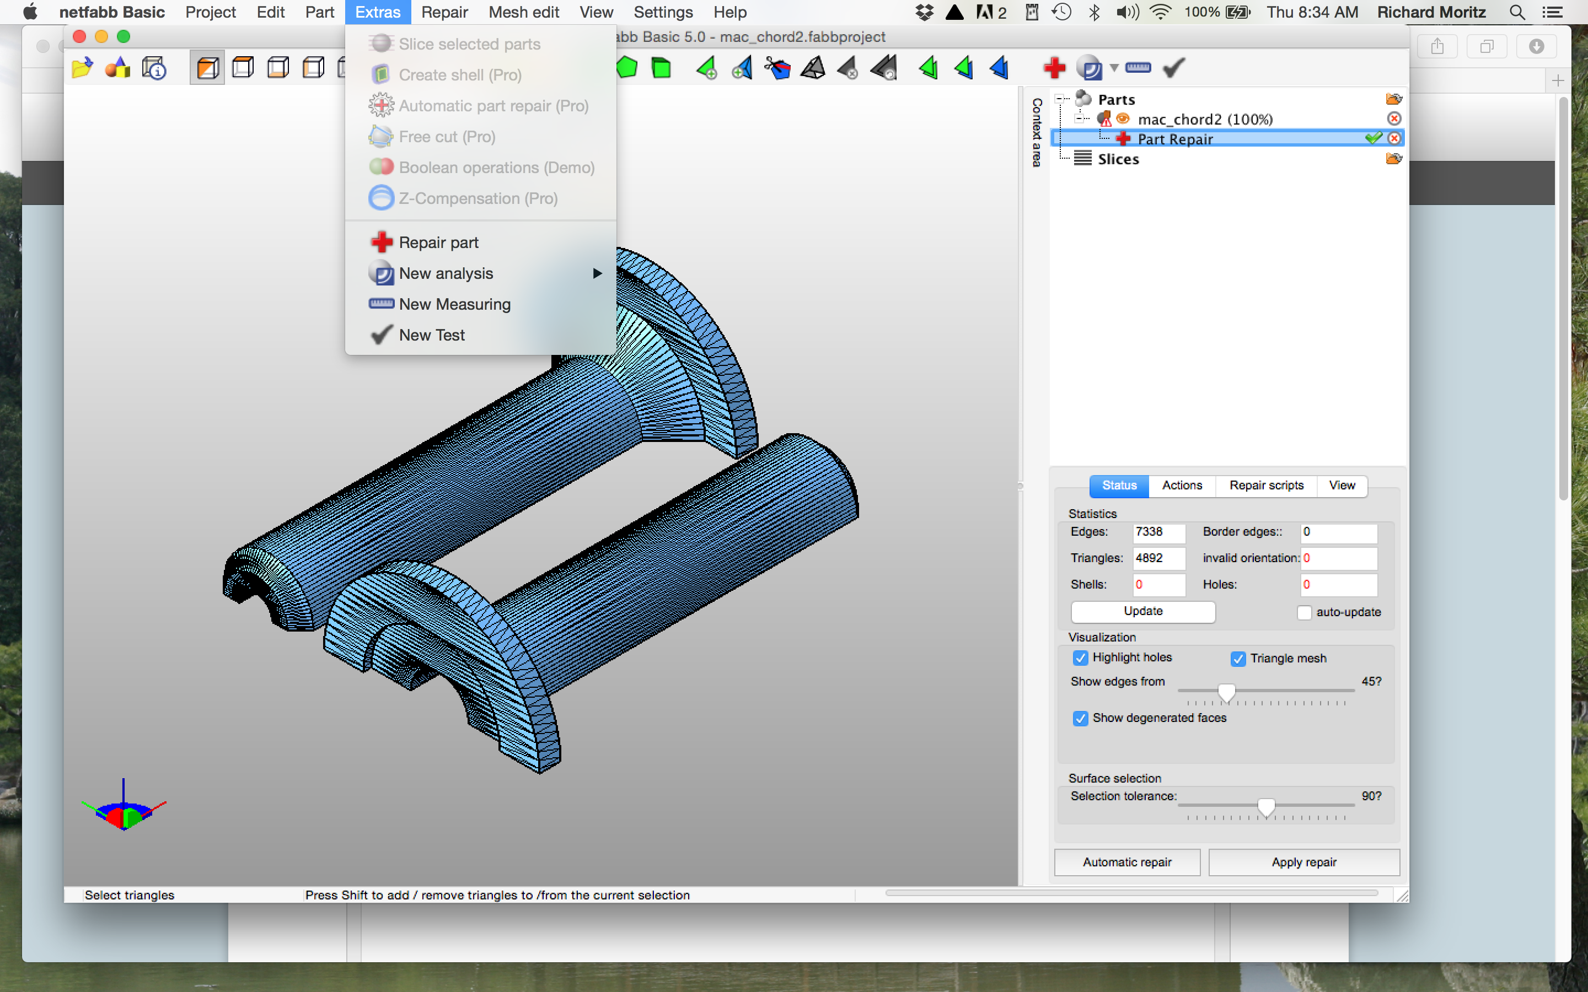The height and width of the screenshot is (992, 1588).
Task: Click the new analysis sphere toolbar icon
Action: pos(1090,68)
